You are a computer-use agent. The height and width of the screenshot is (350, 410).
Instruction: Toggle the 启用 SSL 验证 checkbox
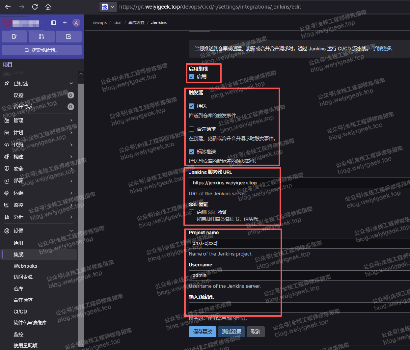point(192,212)
